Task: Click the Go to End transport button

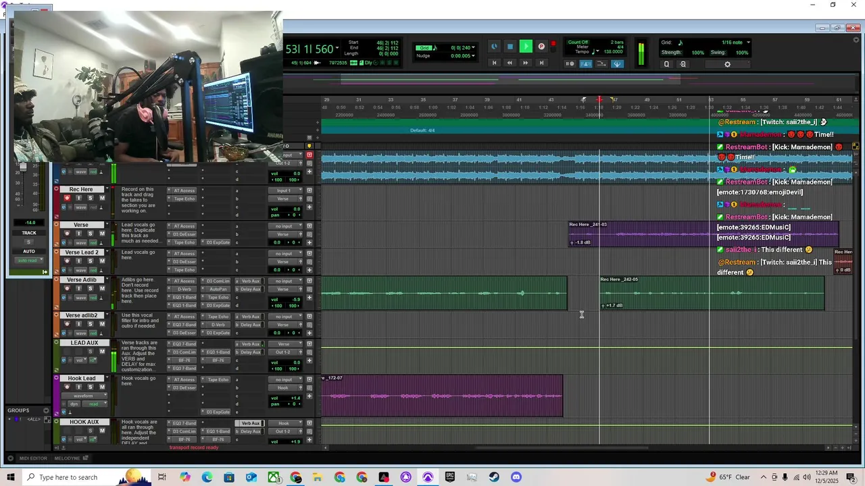Action: pos(541,63)
